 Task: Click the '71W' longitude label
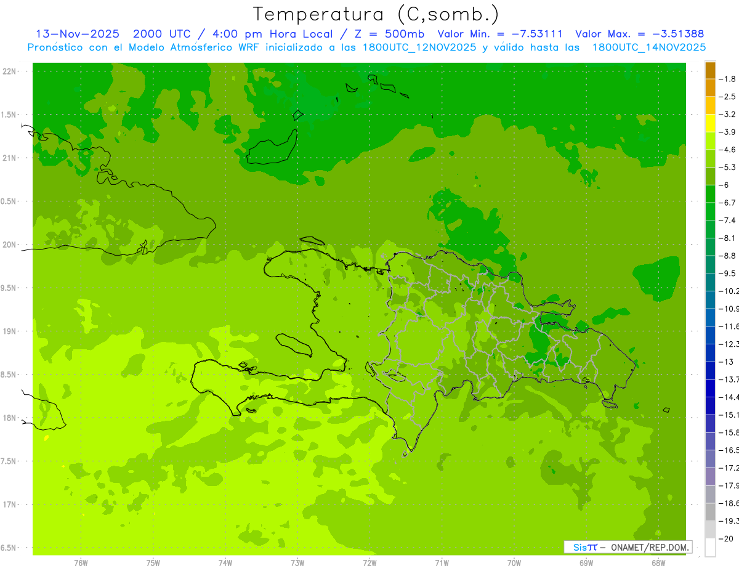coord(442,563)
